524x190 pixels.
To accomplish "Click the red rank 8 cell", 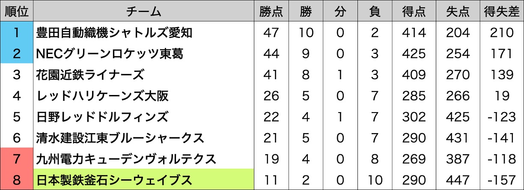I will tap(17, 179).
